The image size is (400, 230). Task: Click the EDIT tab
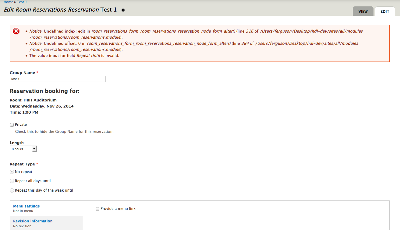tap(384, 11)
